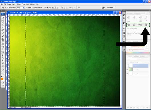This screenshot has width=151, height=110.
Task: Select the Lasso tool
Action: (x=3, y=22)
